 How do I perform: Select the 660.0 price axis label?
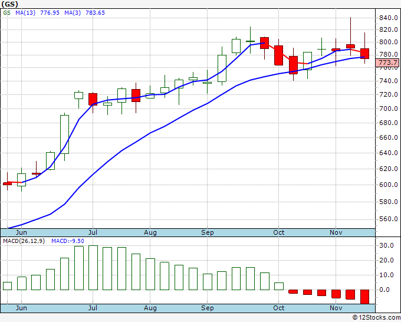[389, 137]
